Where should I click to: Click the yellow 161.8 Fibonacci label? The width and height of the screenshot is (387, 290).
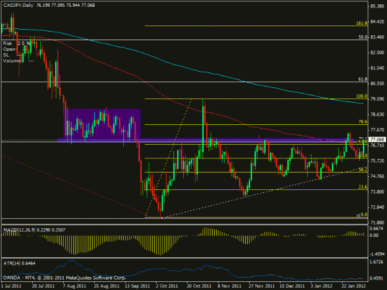coord(362,23)
